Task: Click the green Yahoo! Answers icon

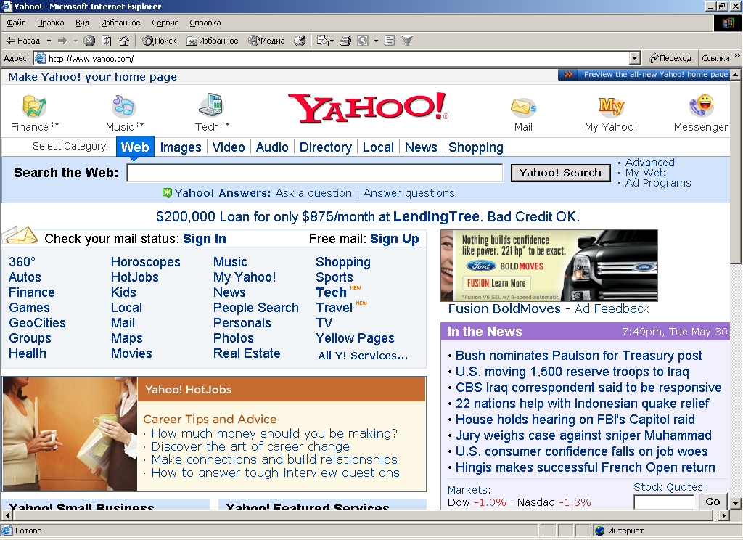Action: 167,192
